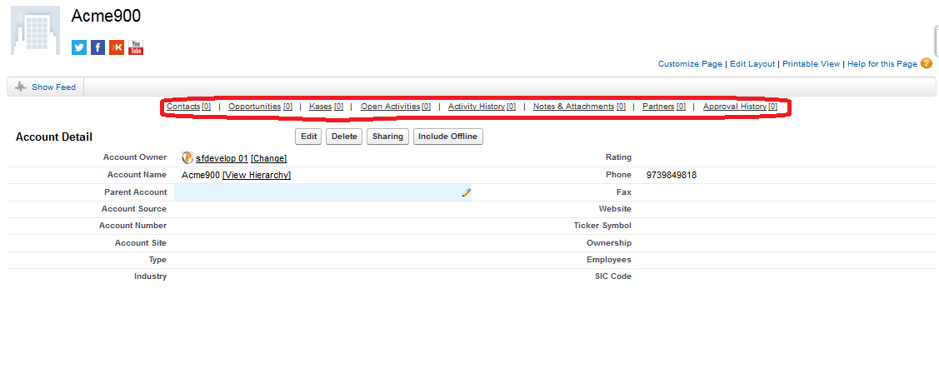Image resolution: width=939 pixels, height=383 pixels.
Task: Click the Parent Account label
Action: [x=135, y=192]
